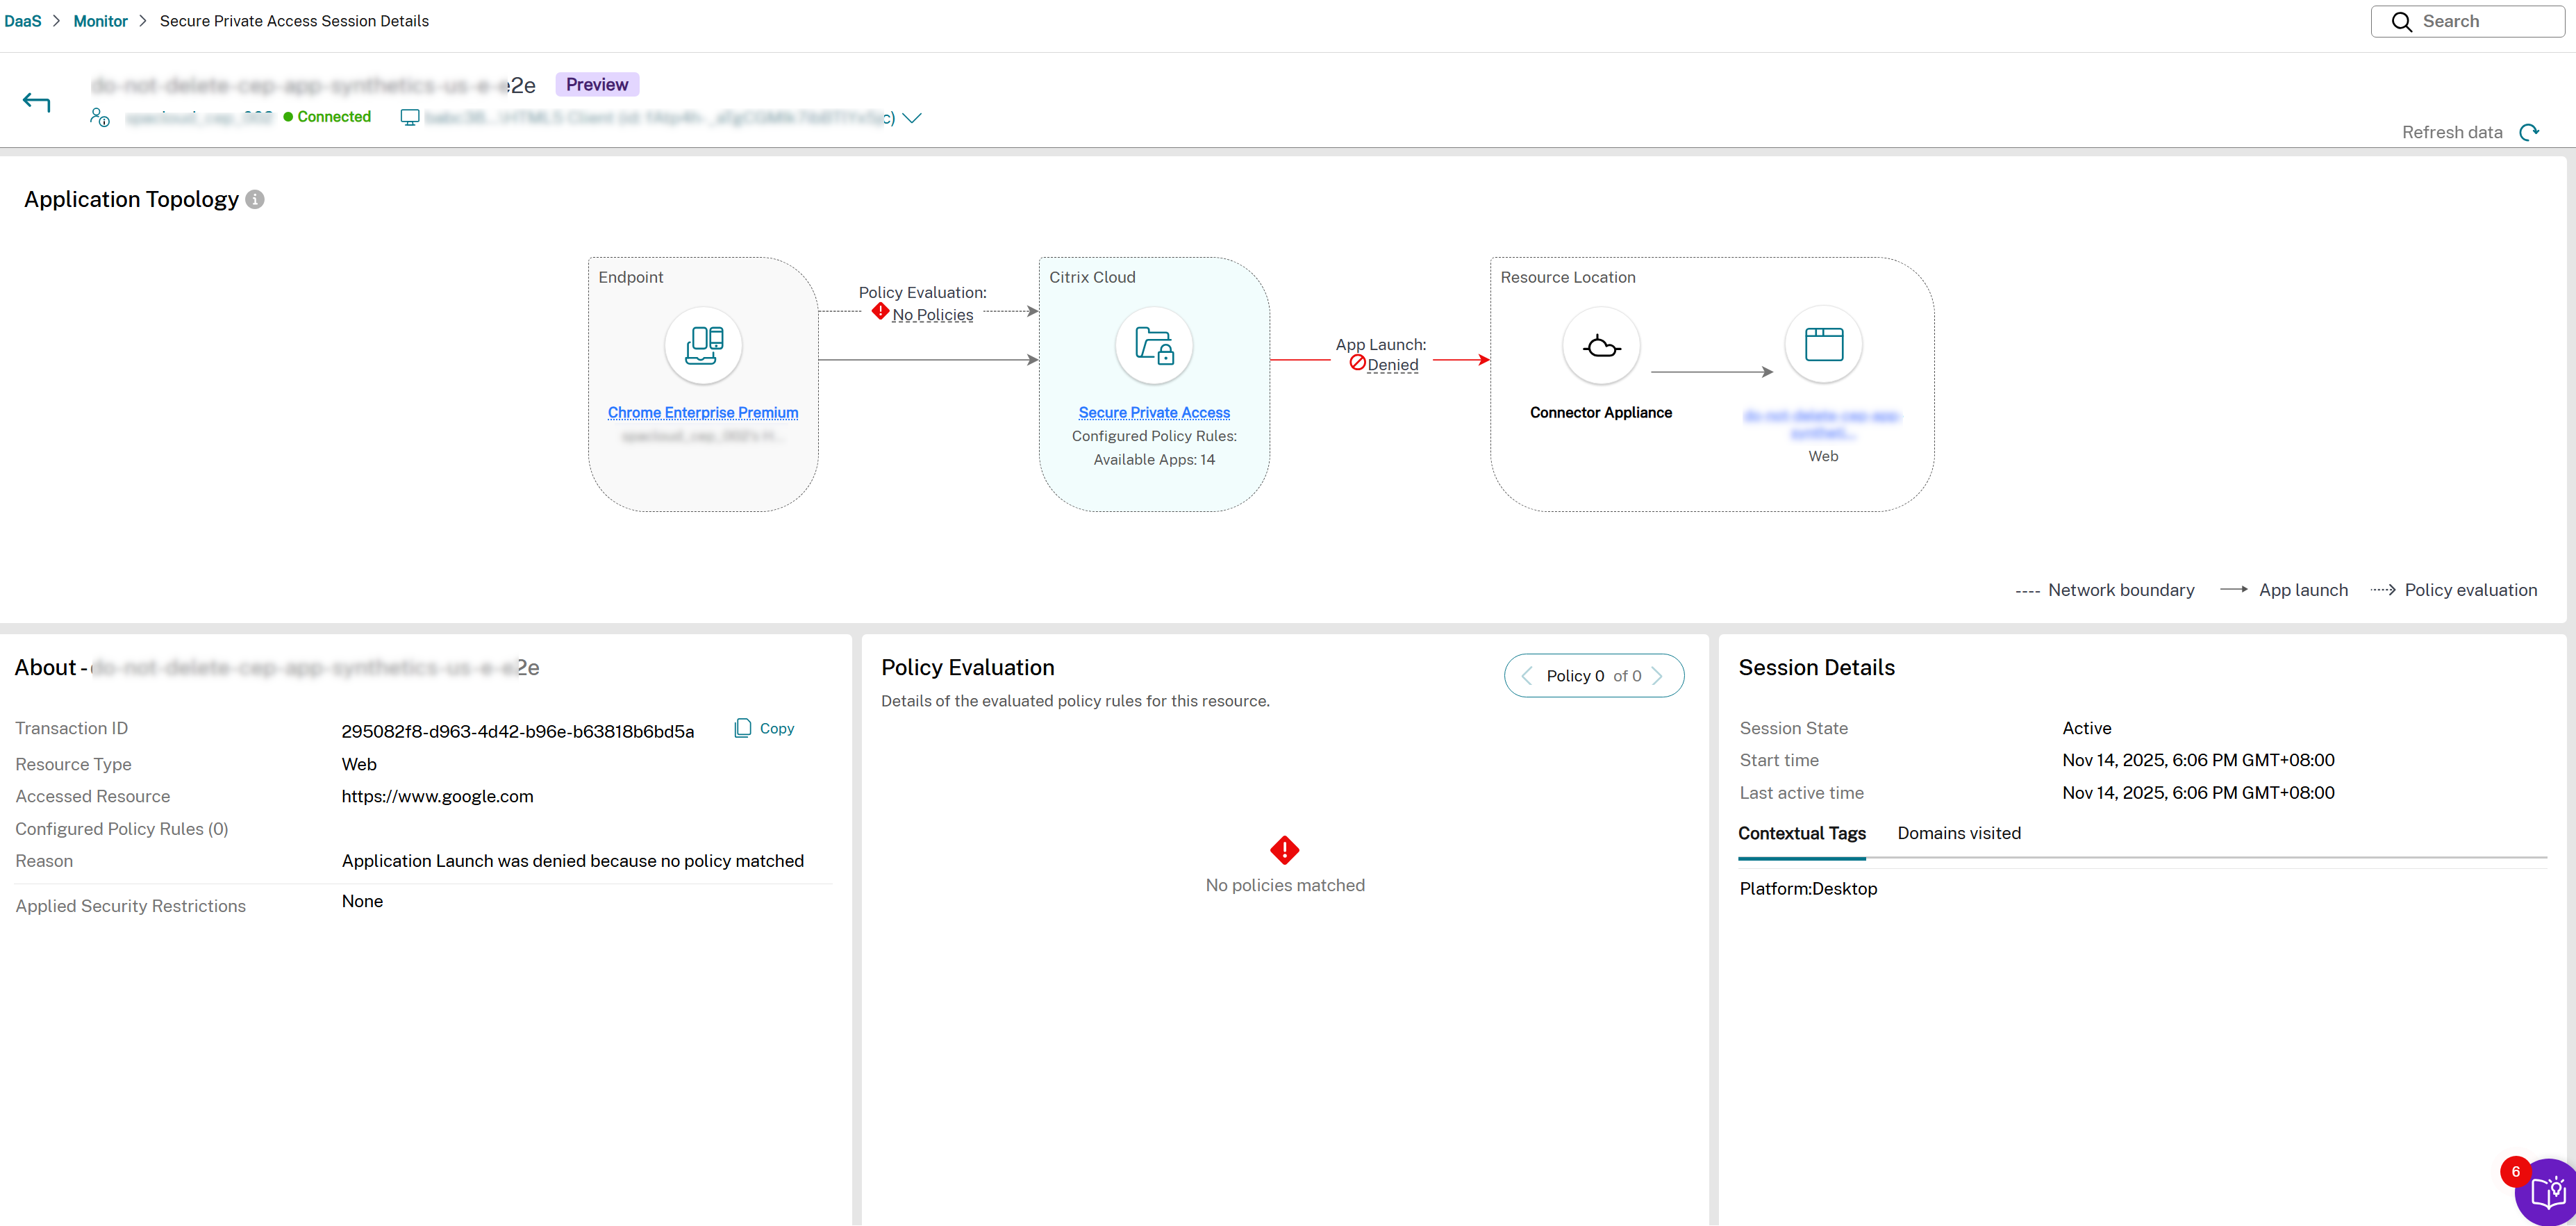Click the Secure Private Access folder-lock icon
The width and height of the screenshot is (2576, 1226).
tap(1153, 345)
